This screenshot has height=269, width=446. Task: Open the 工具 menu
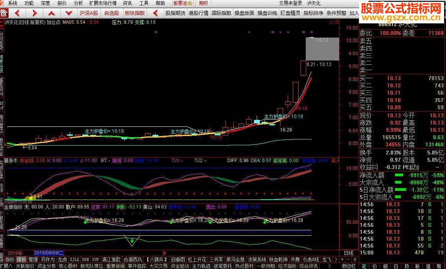click(144, 3)
